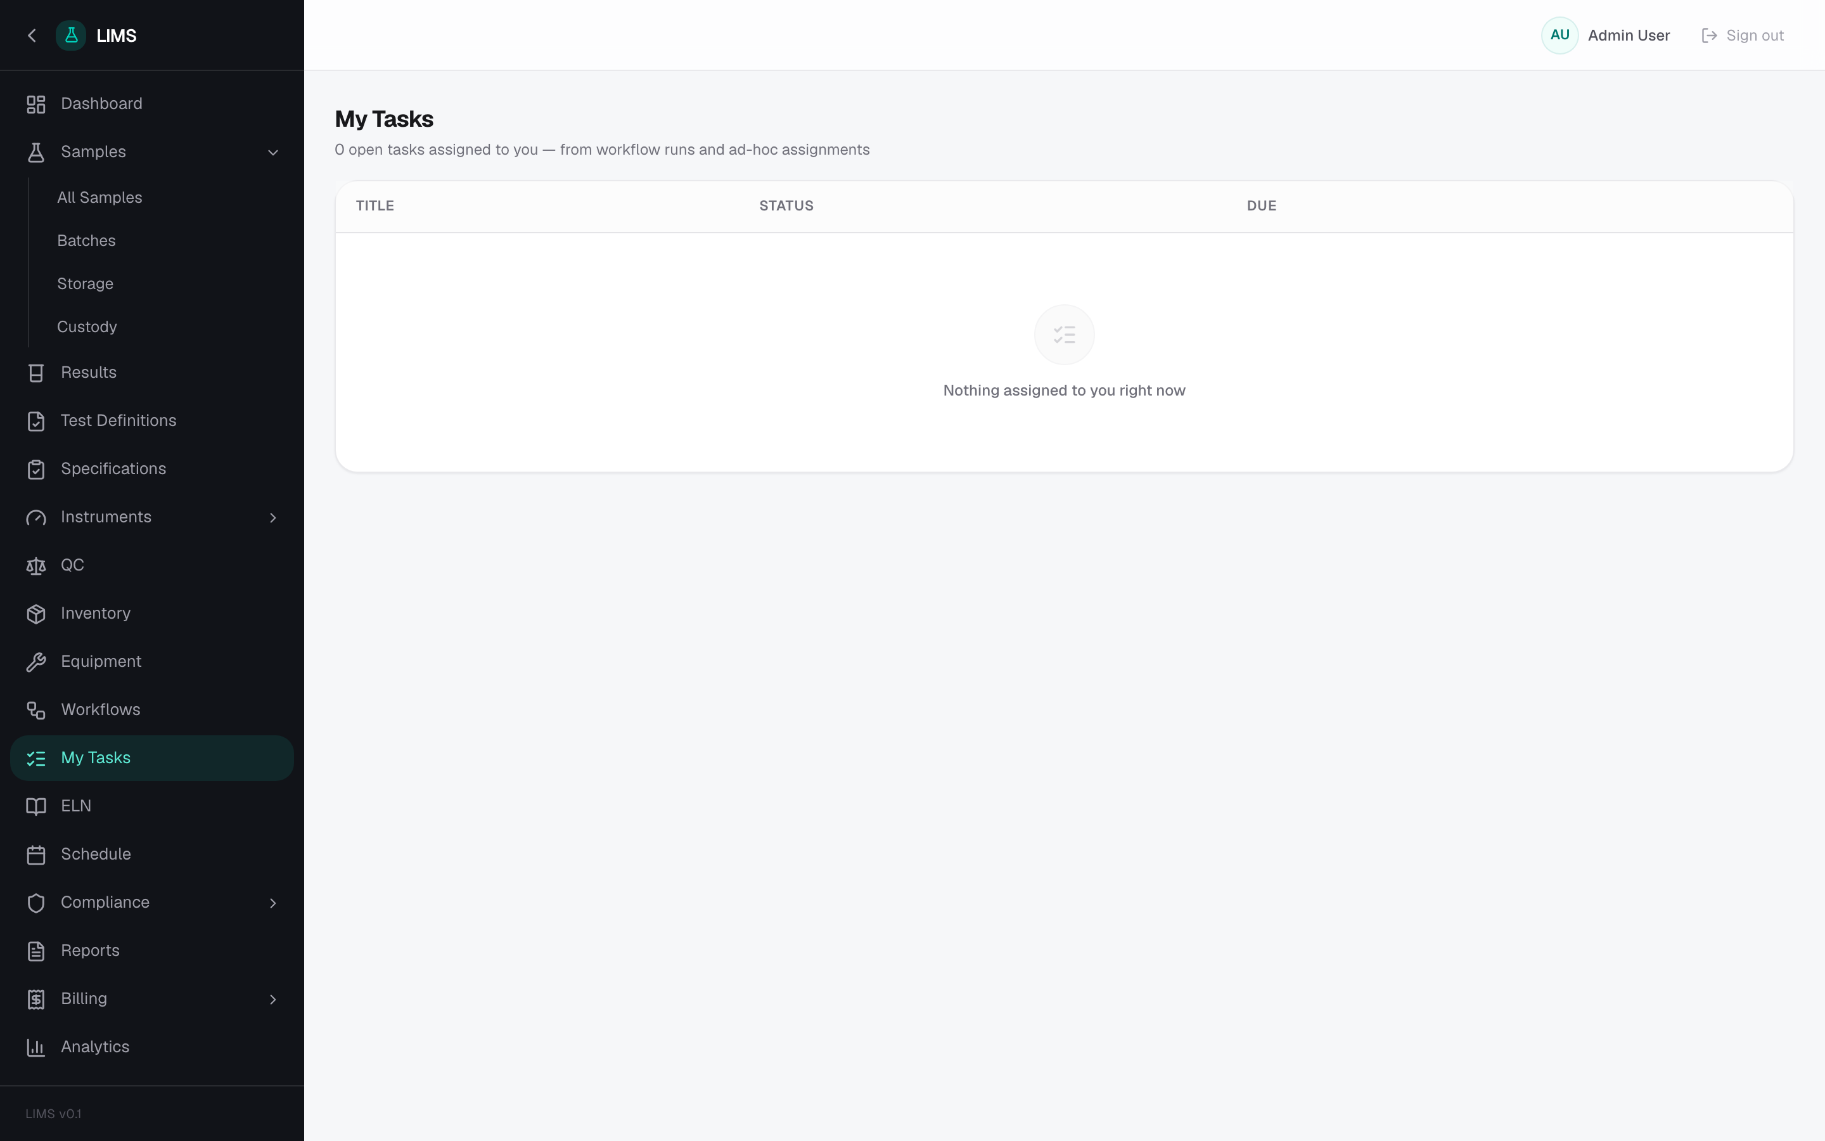
Task: Click the STATUS column header
Action: (x=786, y=206)
